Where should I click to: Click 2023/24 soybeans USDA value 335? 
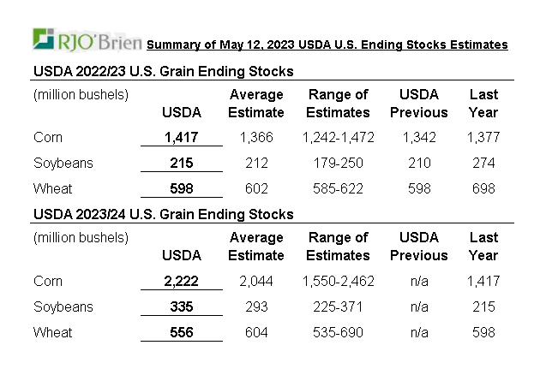click(x=181, y=307)
